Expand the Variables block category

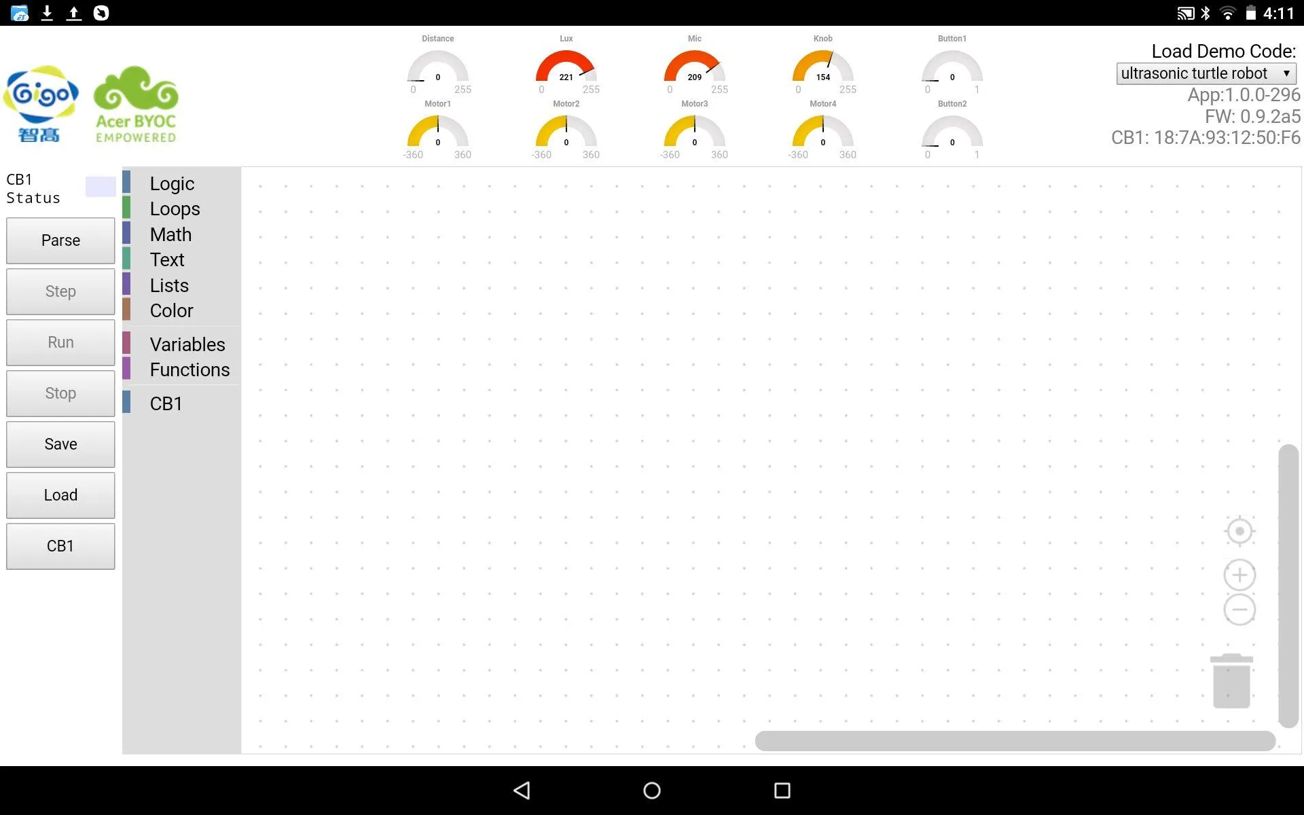(x=187, y=344)
